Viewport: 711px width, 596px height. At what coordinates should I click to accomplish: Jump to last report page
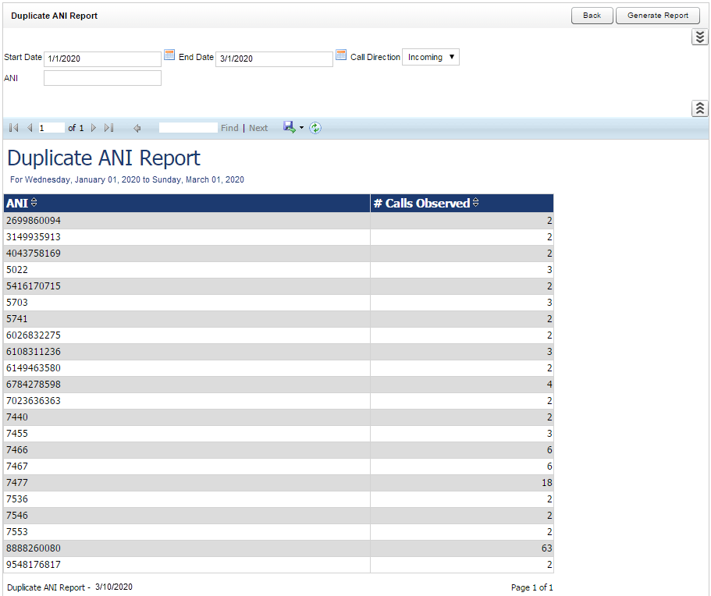pyautogui.click(x=108, y=128)
